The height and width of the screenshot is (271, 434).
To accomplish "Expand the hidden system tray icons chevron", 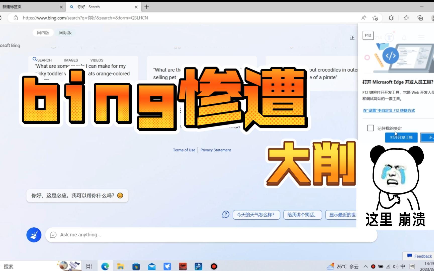I will coord(366,266).
